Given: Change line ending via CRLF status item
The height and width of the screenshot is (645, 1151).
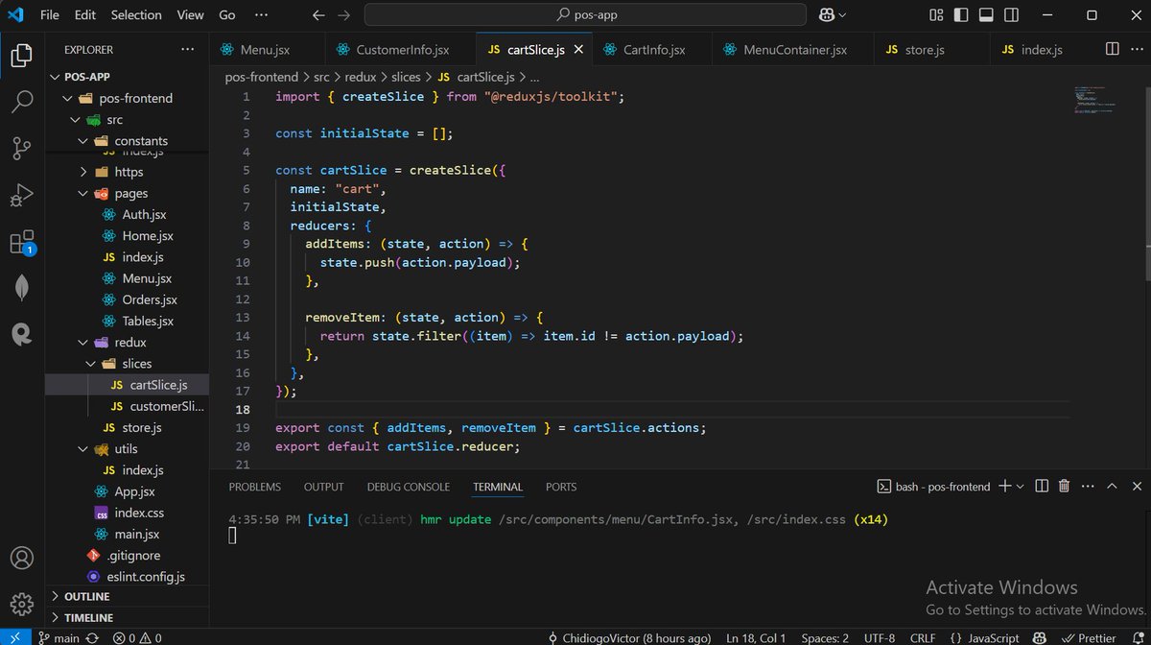Looking at the screenshot, I should (x=923, y=637).
